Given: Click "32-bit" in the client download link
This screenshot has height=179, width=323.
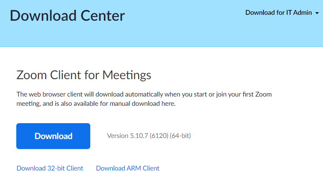Looking at the screenshot, I should (57, 168).
